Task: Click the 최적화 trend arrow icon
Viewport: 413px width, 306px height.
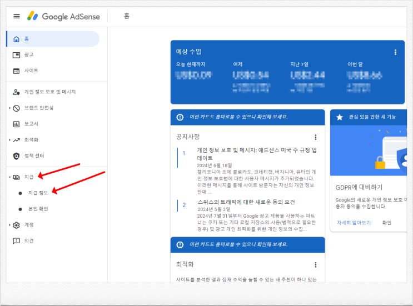Action: pyautogui.click(x=16, y=140)
